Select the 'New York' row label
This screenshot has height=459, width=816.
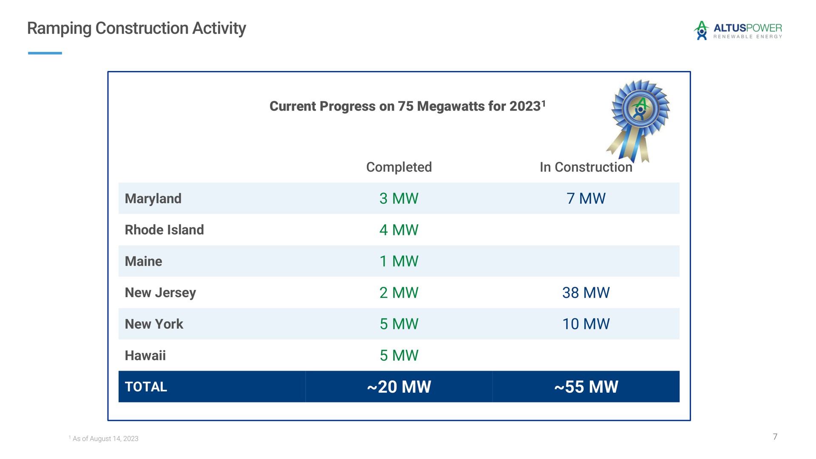tap(154, 324)
